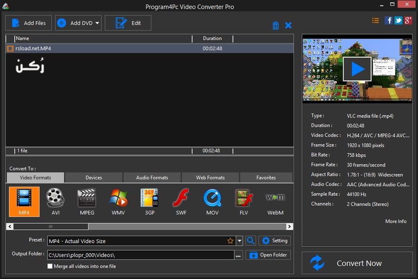418x279 pixels.
Task: Click the format list scrollbar thumb
Action: point(51,226)
